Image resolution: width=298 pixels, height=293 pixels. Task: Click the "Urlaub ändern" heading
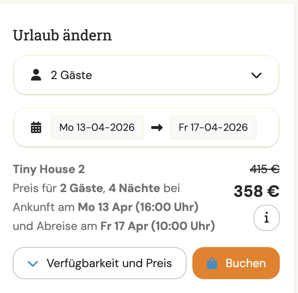tap(62, 35)
